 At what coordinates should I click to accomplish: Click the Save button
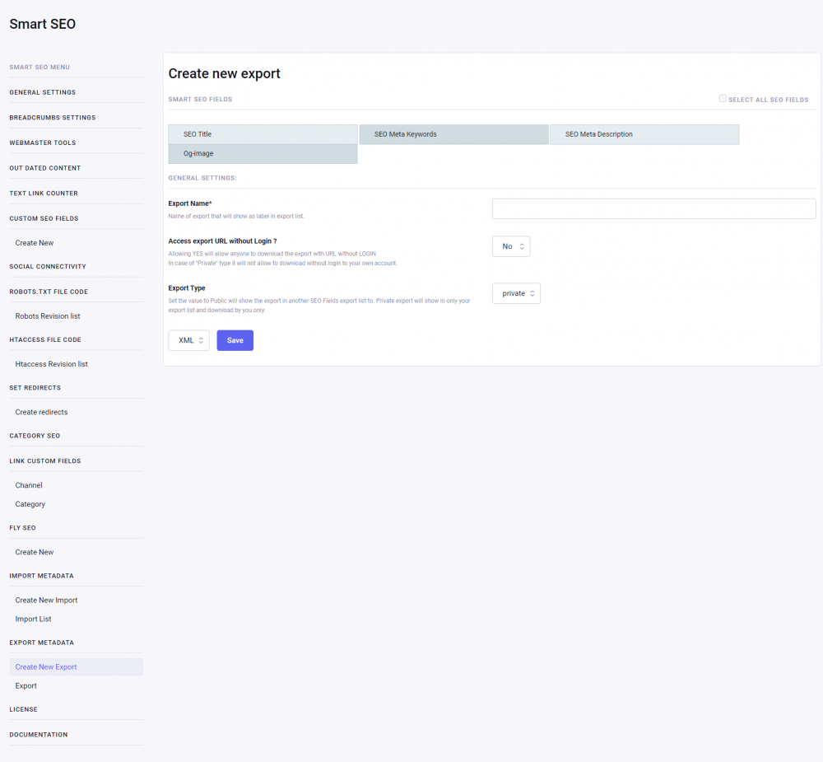(235, 340)
